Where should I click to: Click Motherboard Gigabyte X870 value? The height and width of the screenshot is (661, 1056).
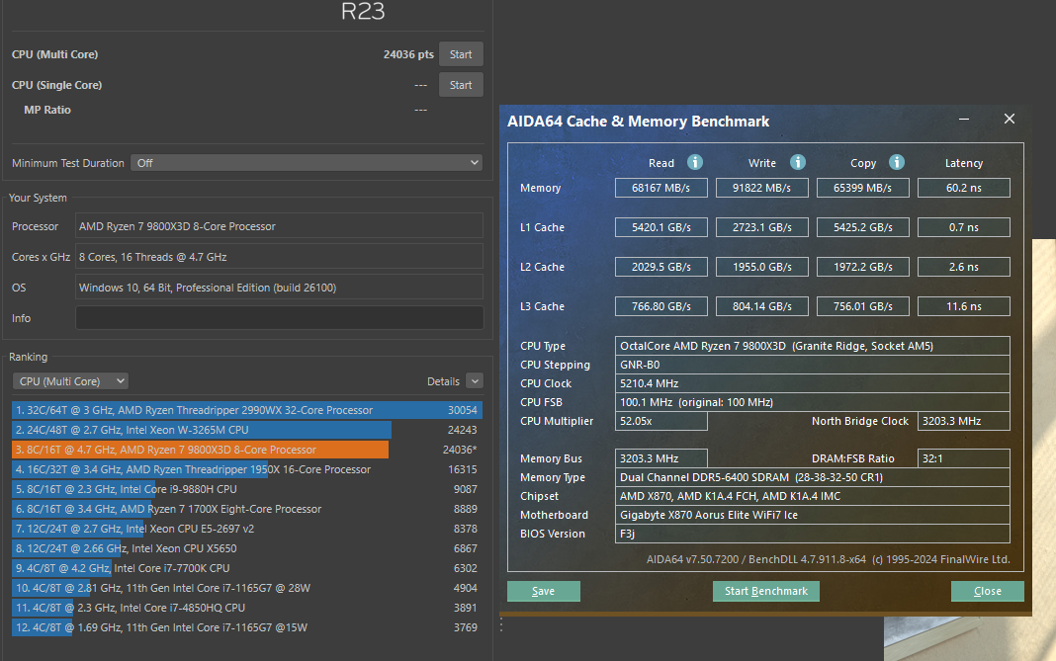click(812, 515)
